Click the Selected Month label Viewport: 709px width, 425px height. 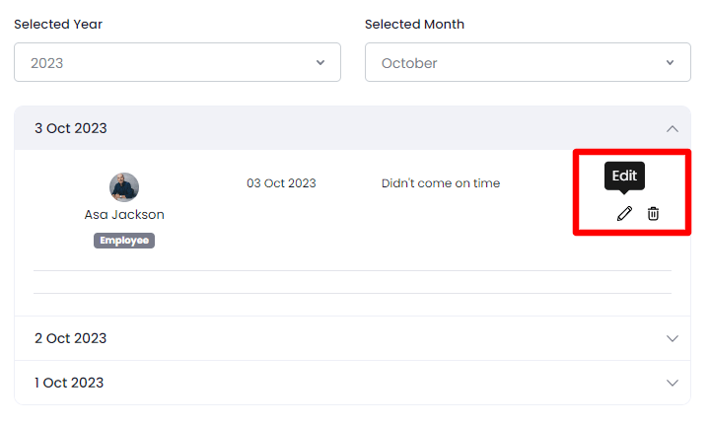414,24
